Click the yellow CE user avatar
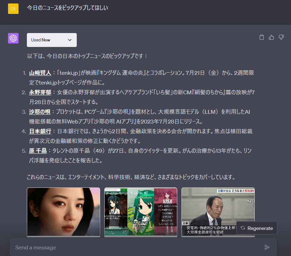Screen dimensions: 291x256 coord(13,9)
